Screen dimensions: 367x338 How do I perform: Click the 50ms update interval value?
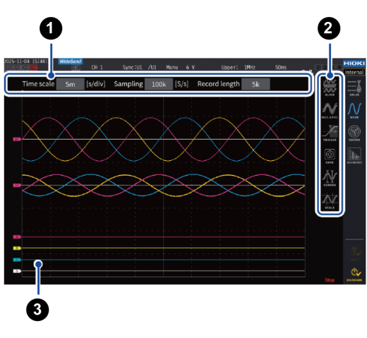pos(281,68)
